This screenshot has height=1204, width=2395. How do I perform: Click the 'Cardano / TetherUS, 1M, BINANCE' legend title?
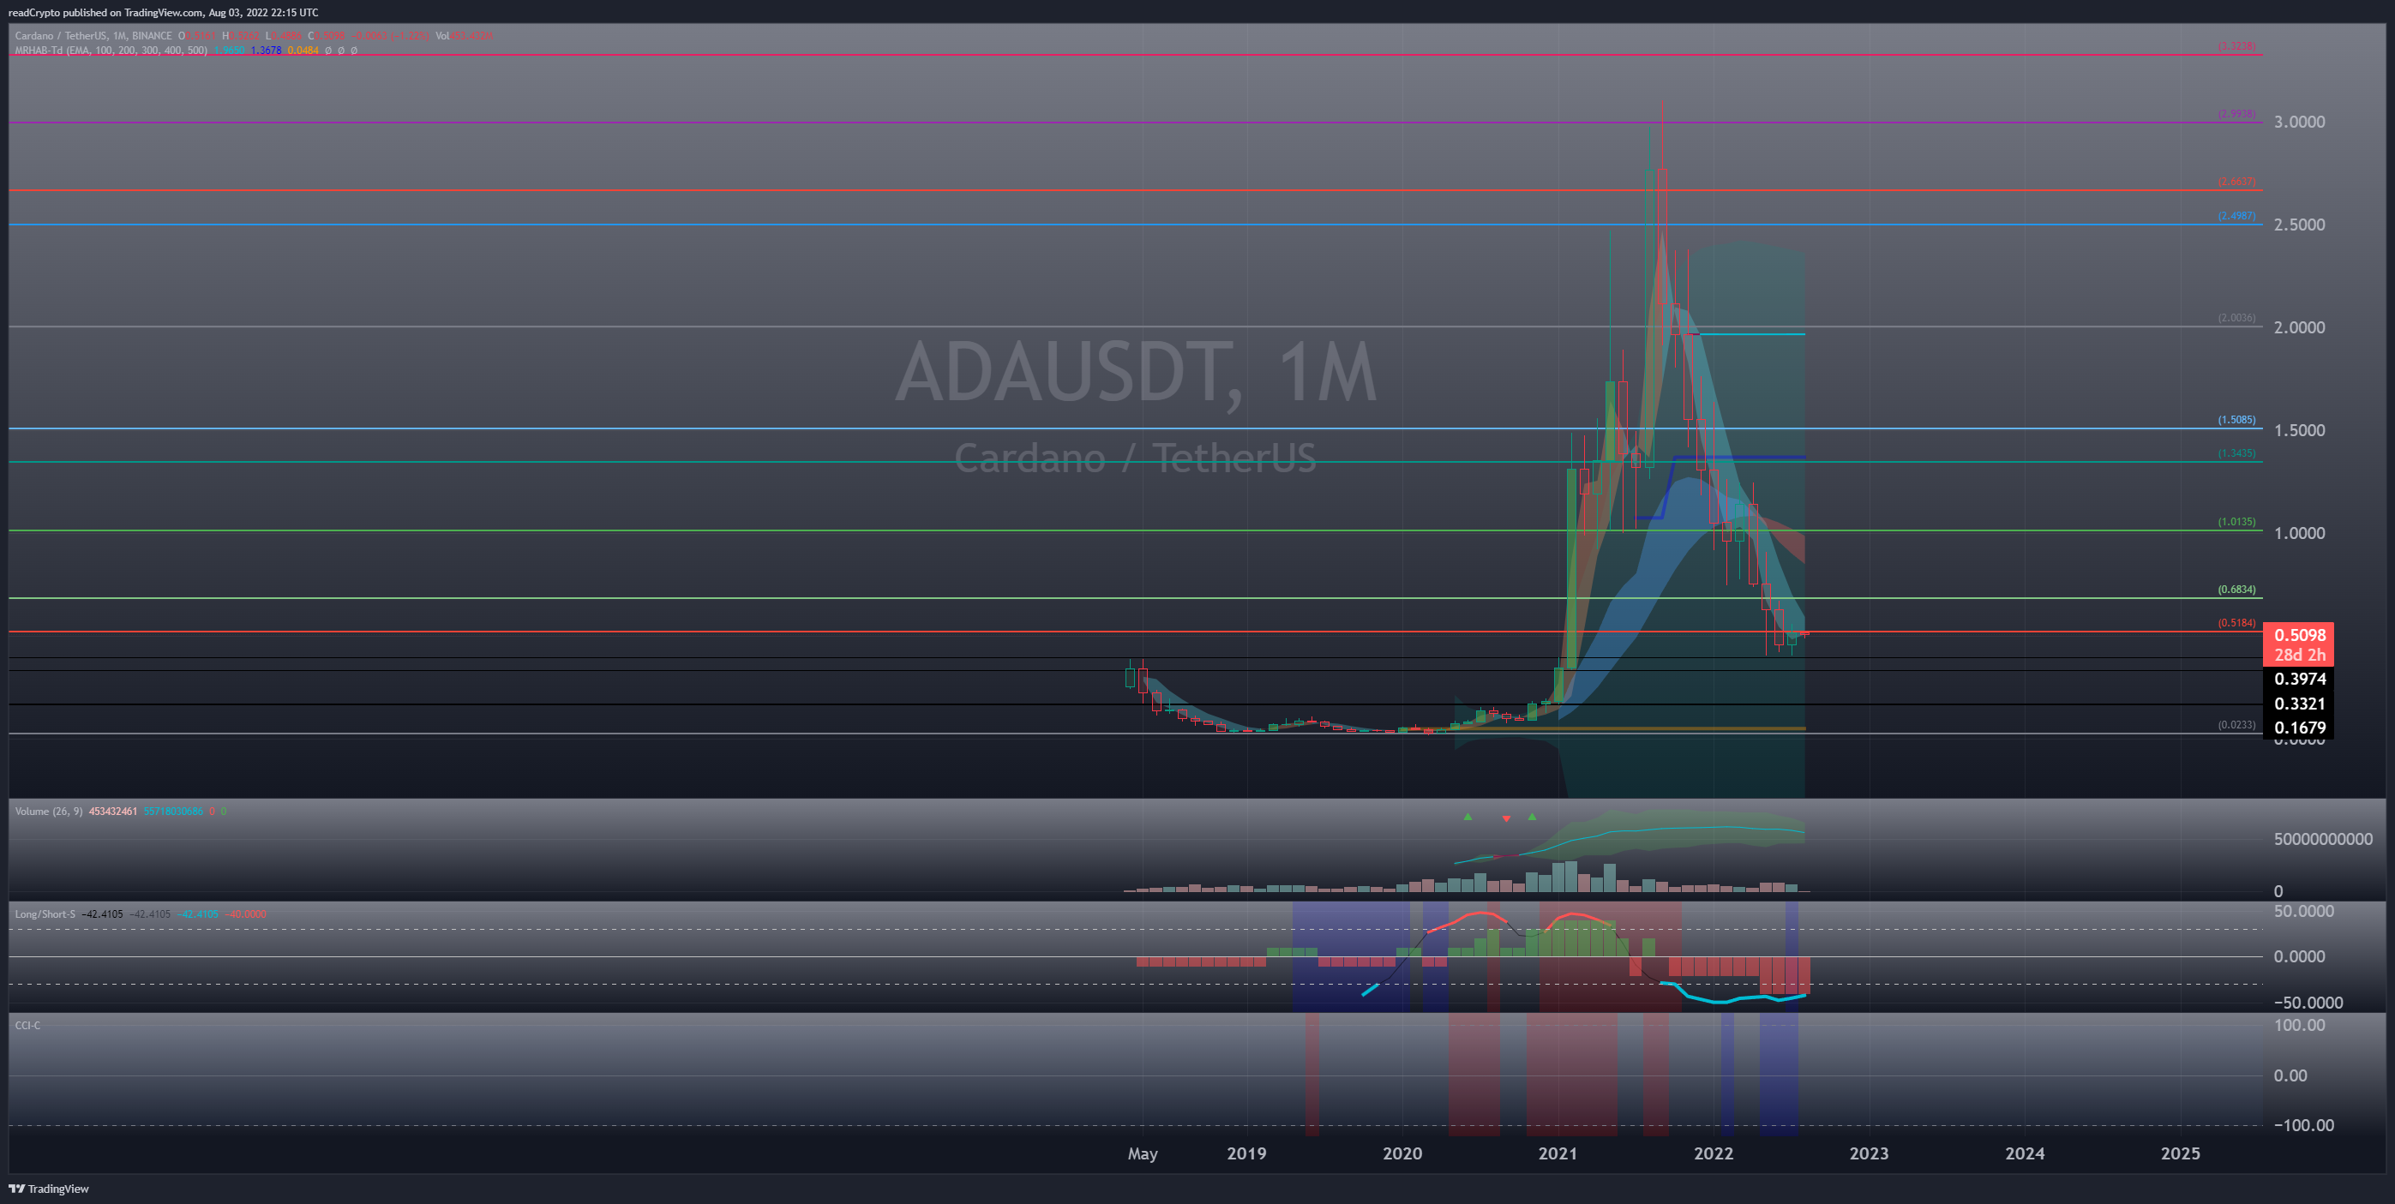(x=93, y=36)
